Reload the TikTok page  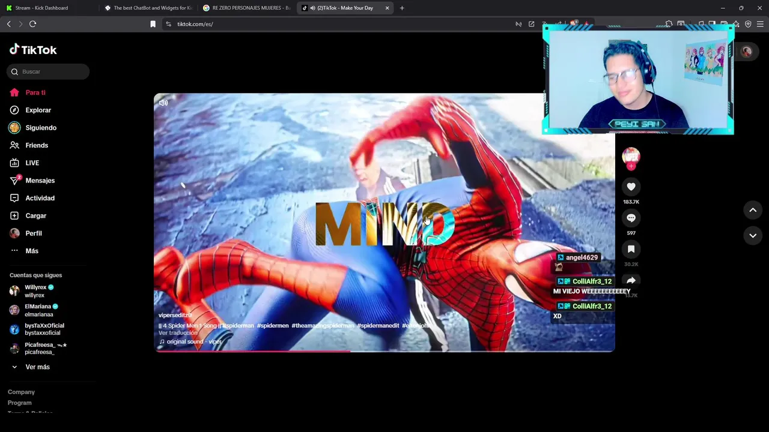click(x=32, y=24)
